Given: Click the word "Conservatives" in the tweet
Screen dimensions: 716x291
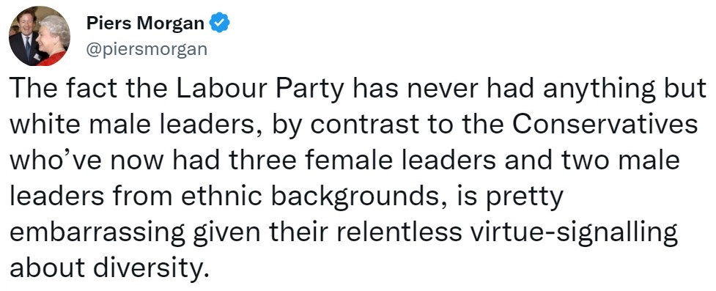Looking at the screenshot, I should 609,125.
